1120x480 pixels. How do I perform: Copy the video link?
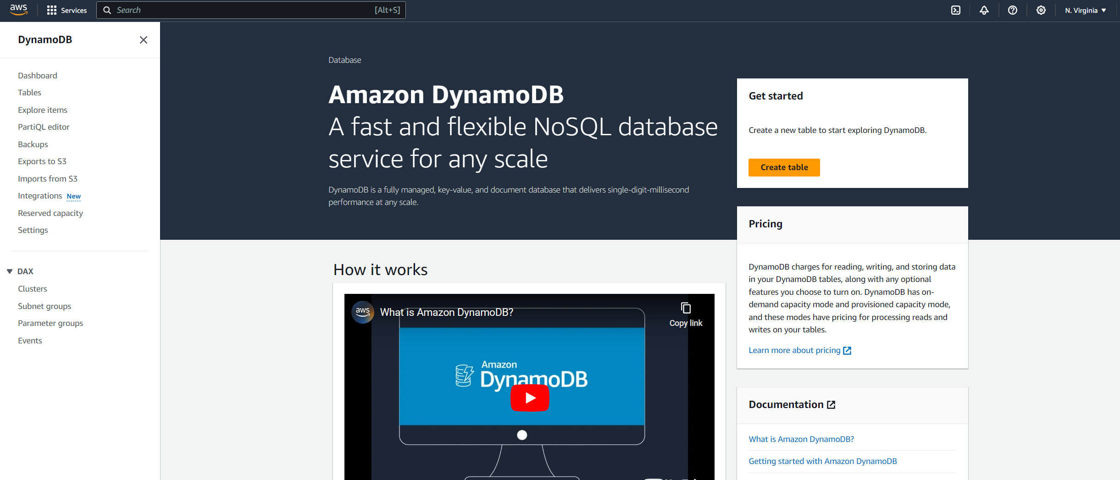coord(686,314)
